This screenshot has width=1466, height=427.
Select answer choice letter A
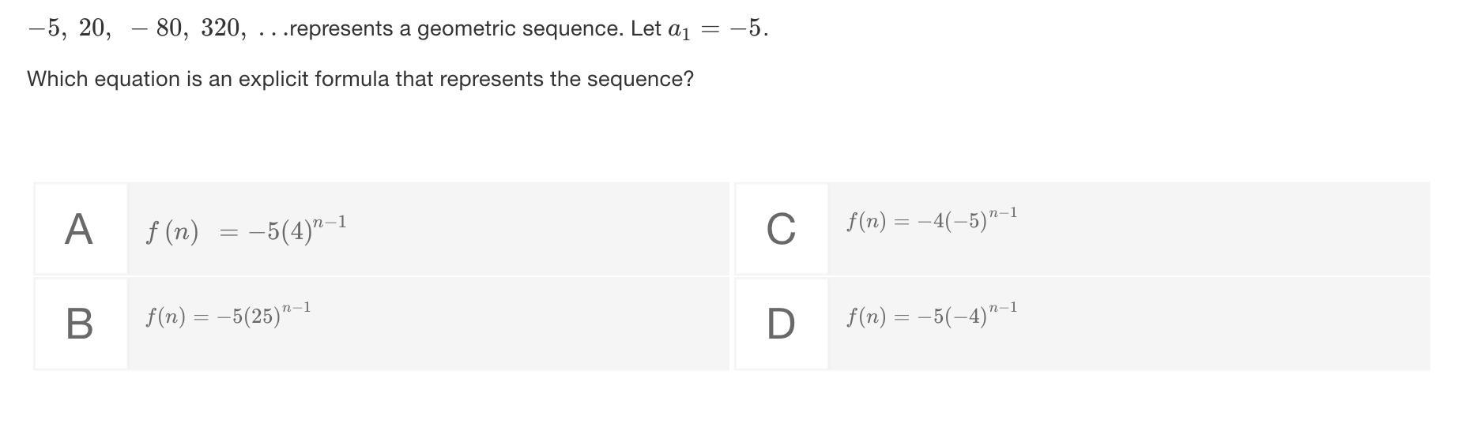[x=79, y=230]
